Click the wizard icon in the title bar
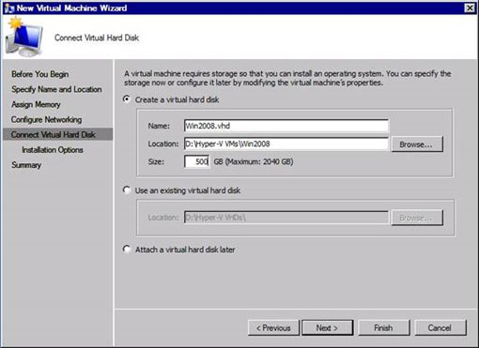The image size is (479, 348). [x=9, y=8]
